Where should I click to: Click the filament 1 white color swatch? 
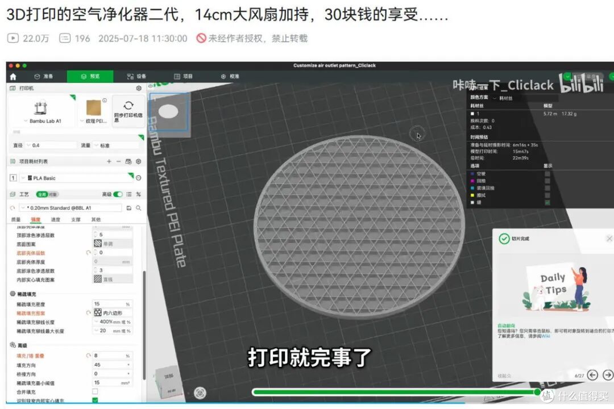pyautogui.click(x=472, y=114)
